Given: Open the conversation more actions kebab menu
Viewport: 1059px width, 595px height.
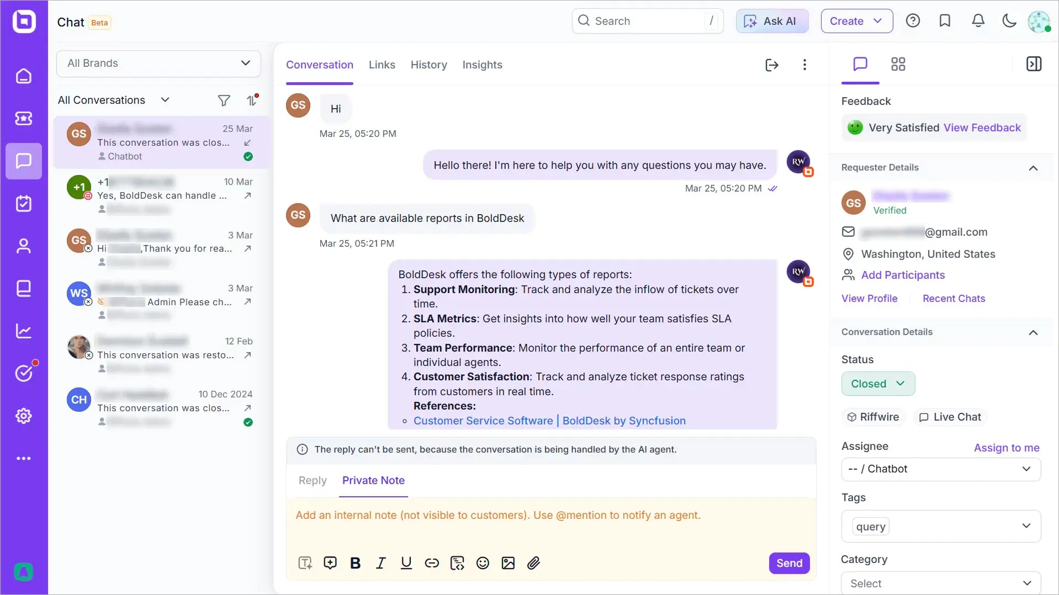Looking at the screenshot, I should [804, 65].
